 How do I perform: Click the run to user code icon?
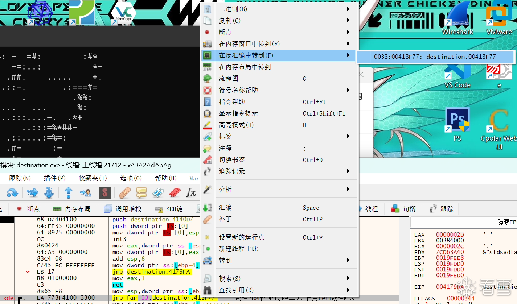pos(86,192)
